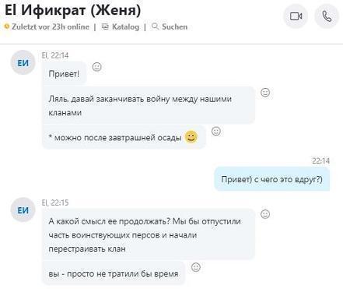Click the smiley emoticon in the siege message
Image resolution: width=343 pixels, height=289 pixels.
(x=191, y=137)
